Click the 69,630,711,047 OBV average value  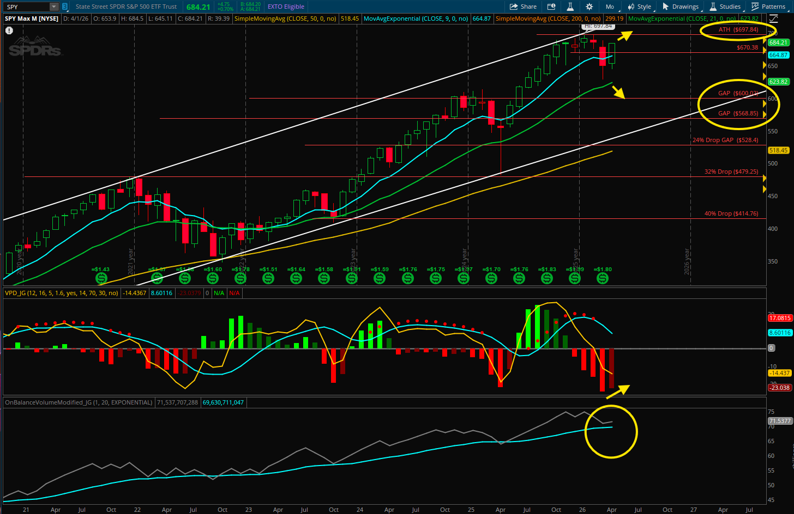click(223, 402)
